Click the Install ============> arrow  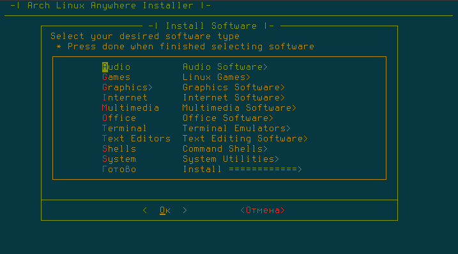coord(242,170)
